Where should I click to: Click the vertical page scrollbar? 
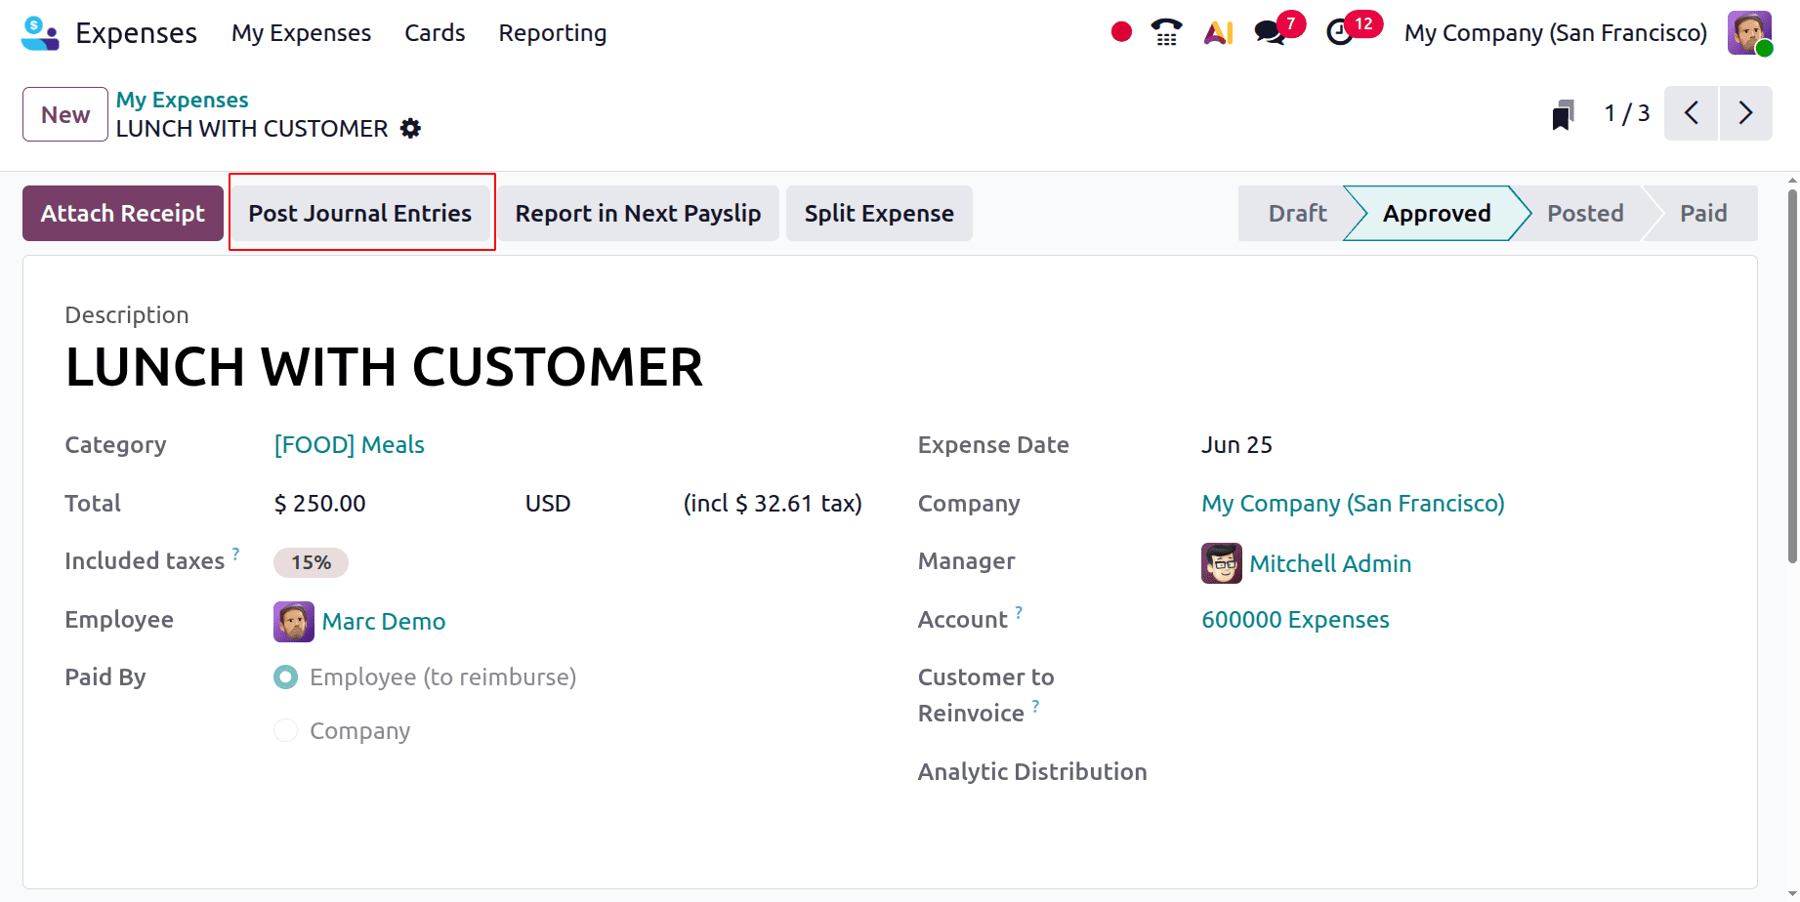[x=1792, y=376]
